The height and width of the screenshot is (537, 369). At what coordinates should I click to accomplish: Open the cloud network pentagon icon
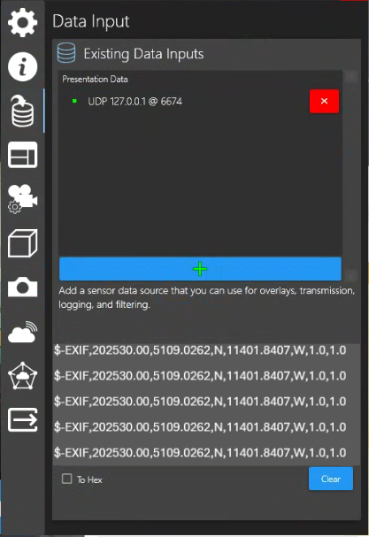point(23,376)
